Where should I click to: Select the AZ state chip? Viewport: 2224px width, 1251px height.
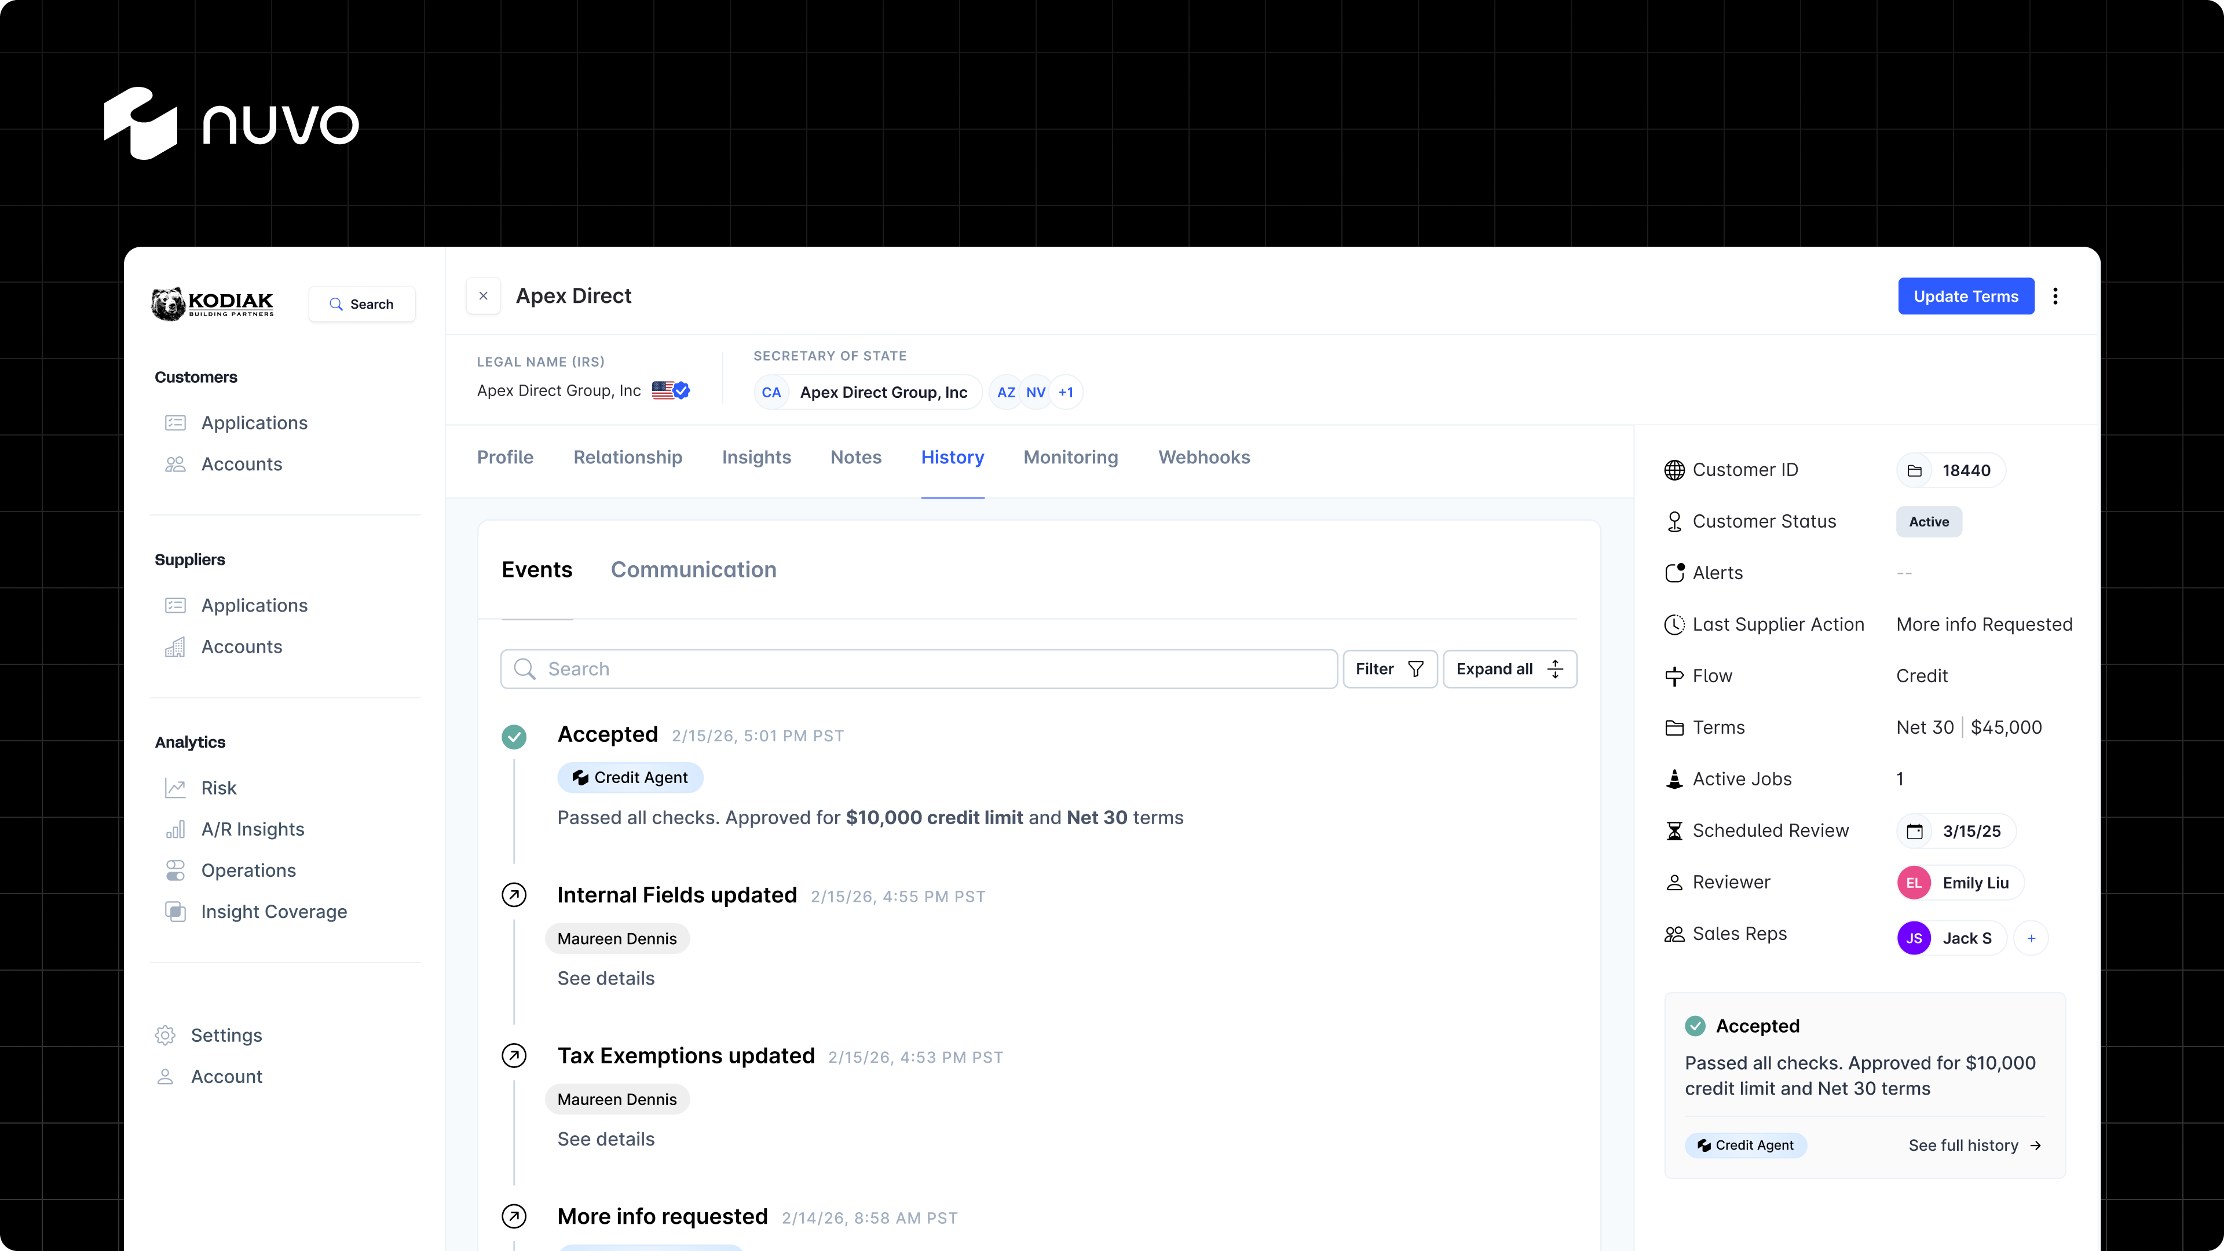pos(1006,392)
